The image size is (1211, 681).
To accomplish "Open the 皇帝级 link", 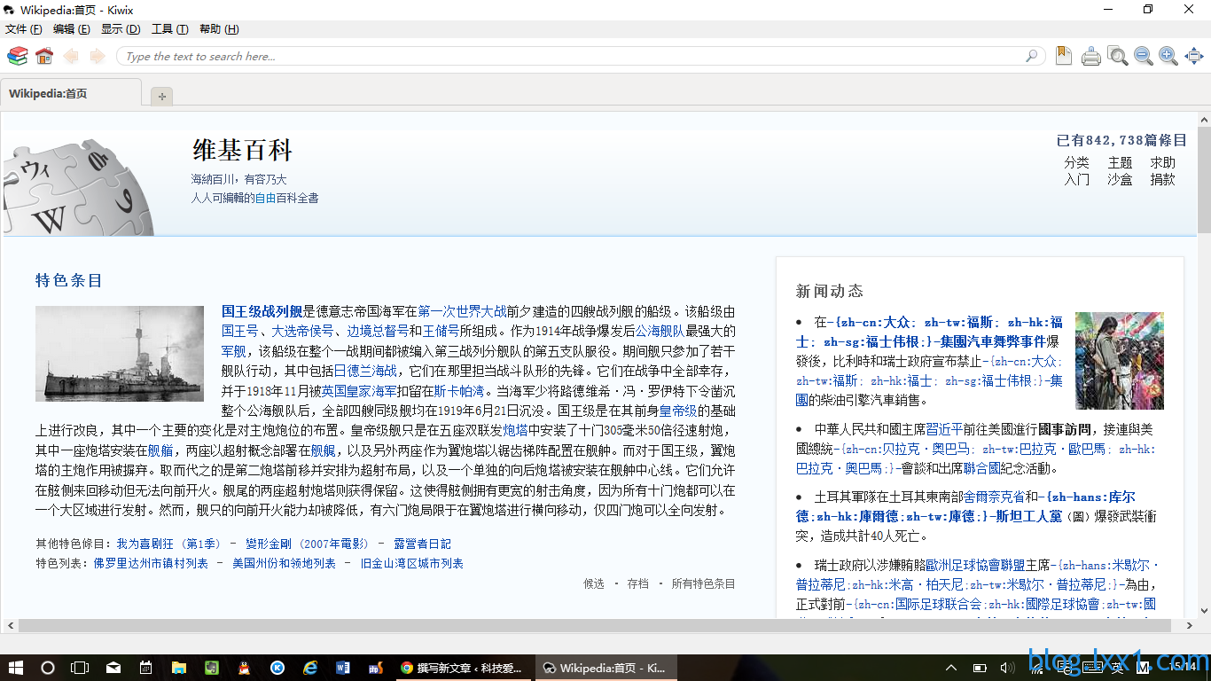I will pos(678,411).
